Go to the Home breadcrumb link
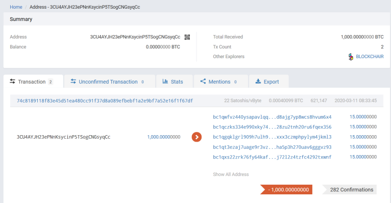 pos(16,7)
